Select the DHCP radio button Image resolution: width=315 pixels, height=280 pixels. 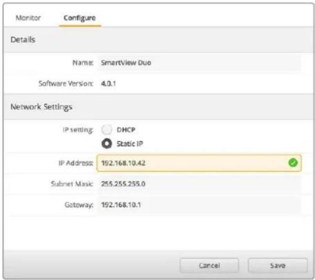coord(106,130)
